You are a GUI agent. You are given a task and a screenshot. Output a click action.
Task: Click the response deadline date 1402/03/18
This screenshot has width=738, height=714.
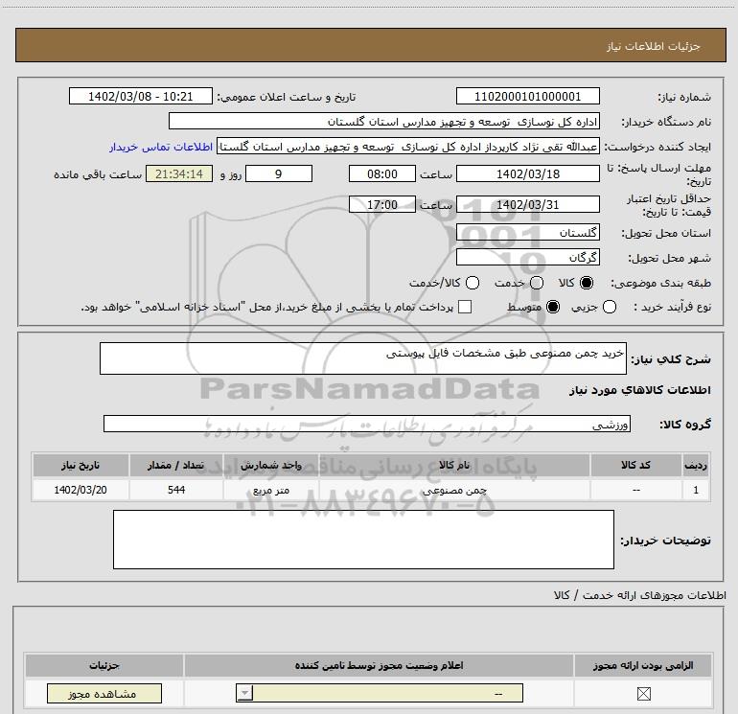pyautogui.click(x=527, y=173)
